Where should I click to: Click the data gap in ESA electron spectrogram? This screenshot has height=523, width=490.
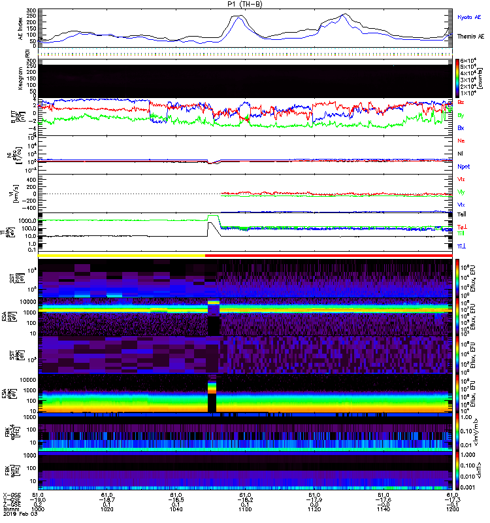coord(212,403)
